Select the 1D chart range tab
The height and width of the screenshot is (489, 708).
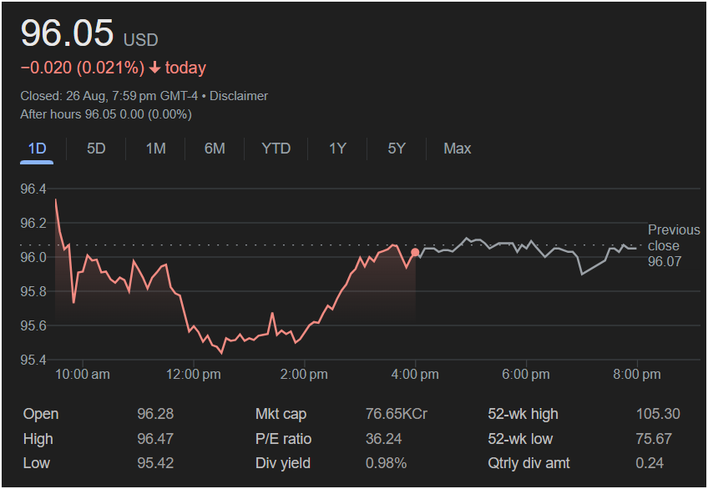(x=37, y=149)
